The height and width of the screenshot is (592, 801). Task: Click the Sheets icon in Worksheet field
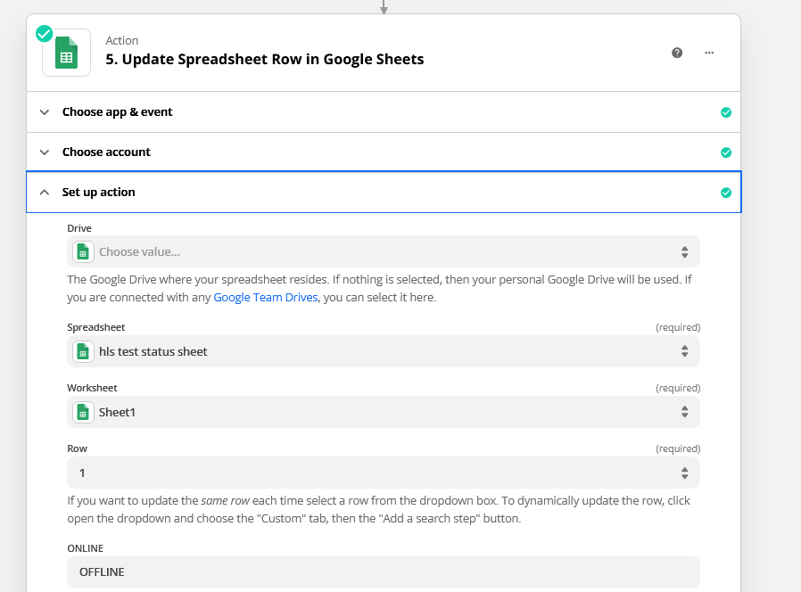[83, 412]
